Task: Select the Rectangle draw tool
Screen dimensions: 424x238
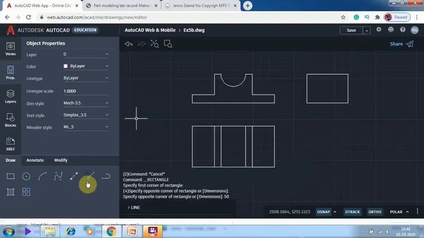Action: [x=11, y=177]
